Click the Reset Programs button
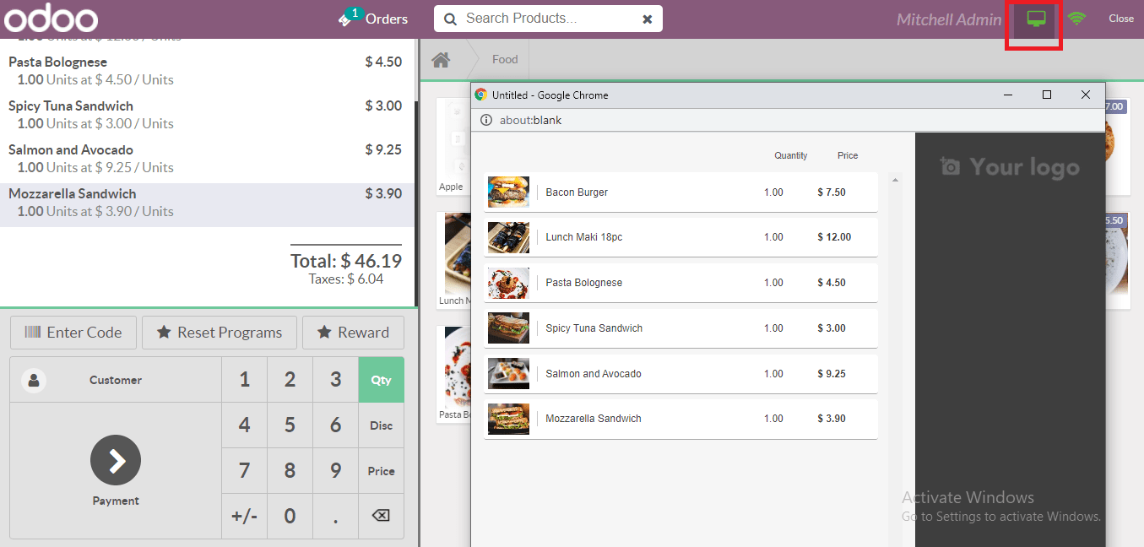1144x547 pixels. tap(220, 333)
